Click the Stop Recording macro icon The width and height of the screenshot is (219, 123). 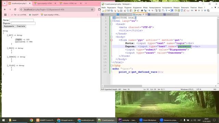(199, 11)
